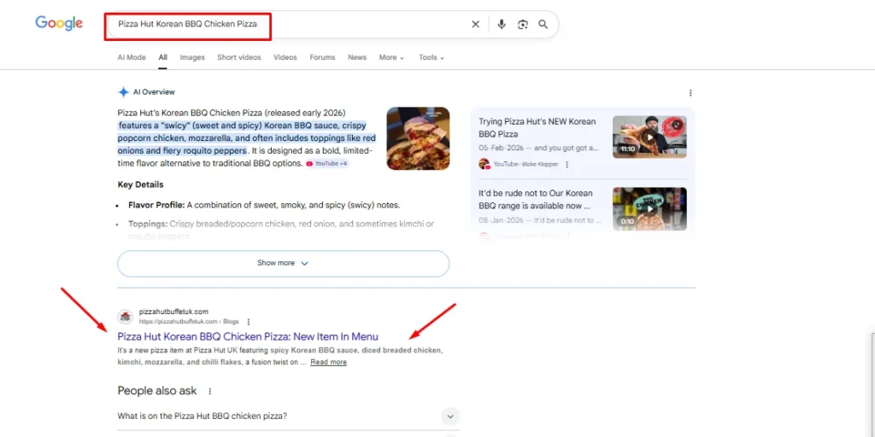Start voice search with microphone icon
The image size is (875, 437).
coord(502,25)
